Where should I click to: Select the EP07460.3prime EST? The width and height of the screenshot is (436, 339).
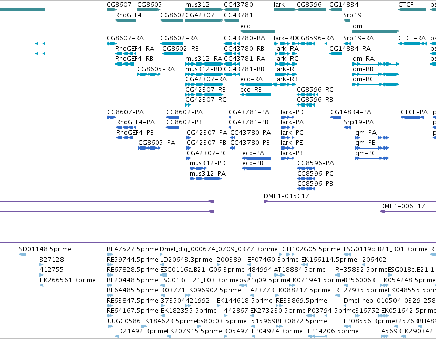pyautogui.click(x=250, y=265)
